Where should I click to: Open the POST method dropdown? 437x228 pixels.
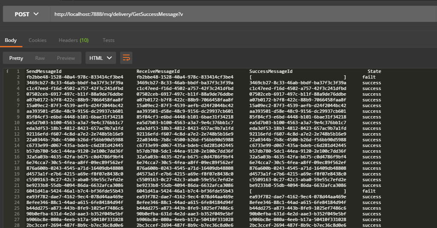(x=26, y=14)
